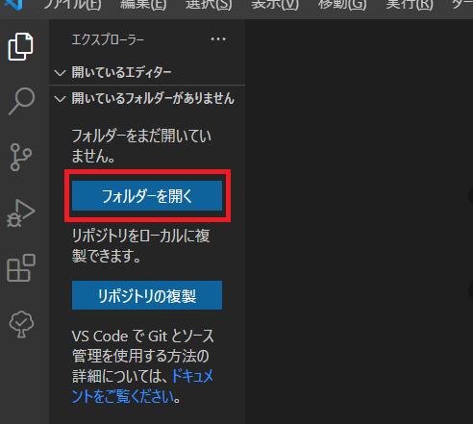This screenshot has width=473, height=424.
Task: Open the Extensions view icon
Action: (x=21, y=268)
